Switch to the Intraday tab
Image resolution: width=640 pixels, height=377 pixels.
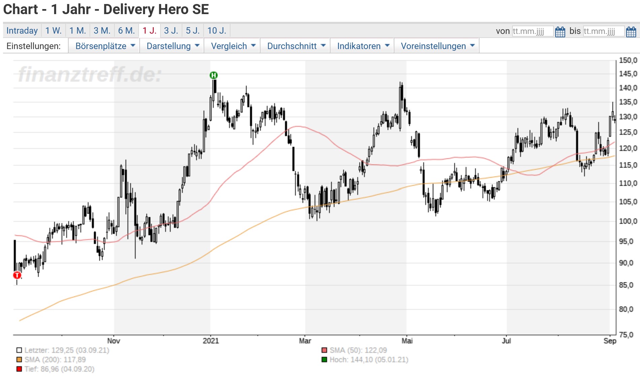(x=22, y=31)
